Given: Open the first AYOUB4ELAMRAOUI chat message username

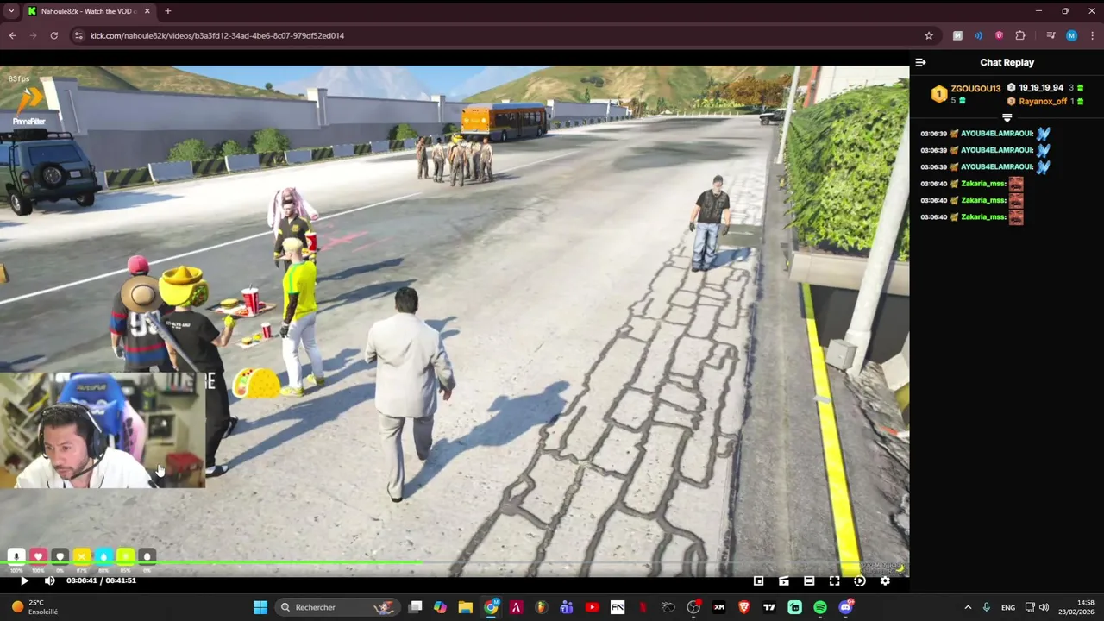Looking at the screenshot, I should [996, 134].
